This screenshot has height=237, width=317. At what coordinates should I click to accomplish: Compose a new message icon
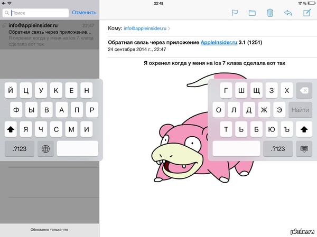pyautogui.click(x=306, y=13)
